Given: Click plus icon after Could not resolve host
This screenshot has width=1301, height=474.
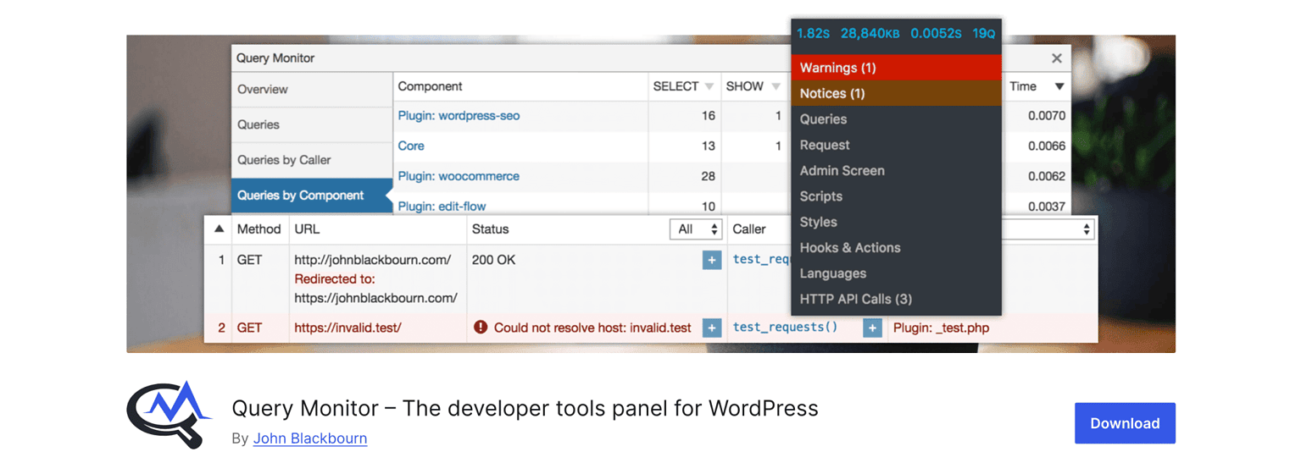Looking at the screenshot, I should [x=711, y=328].
